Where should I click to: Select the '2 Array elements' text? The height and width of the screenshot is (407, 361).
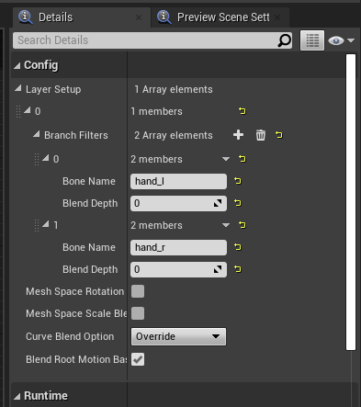click(174, 135)
